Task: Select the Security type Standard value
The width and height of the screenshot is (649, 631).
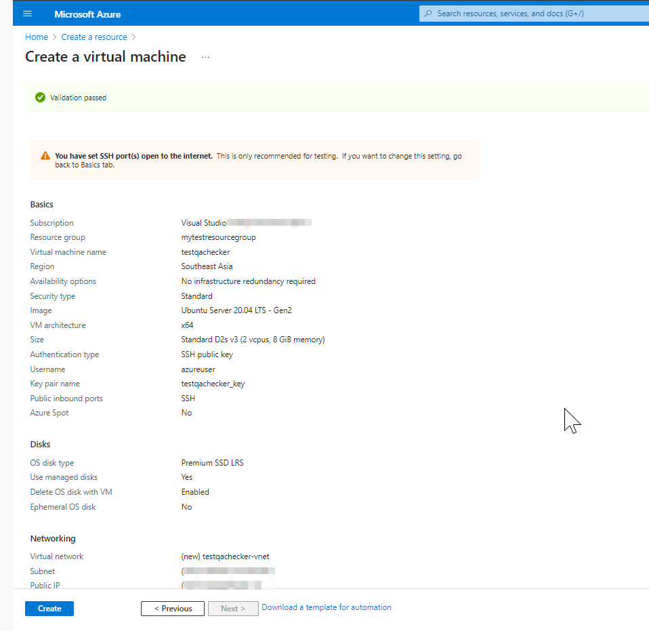Action: click(196, 296)
